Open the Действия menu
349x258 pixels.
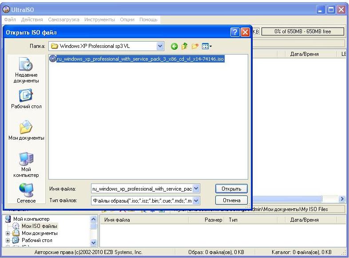click(x=32, y=20)
